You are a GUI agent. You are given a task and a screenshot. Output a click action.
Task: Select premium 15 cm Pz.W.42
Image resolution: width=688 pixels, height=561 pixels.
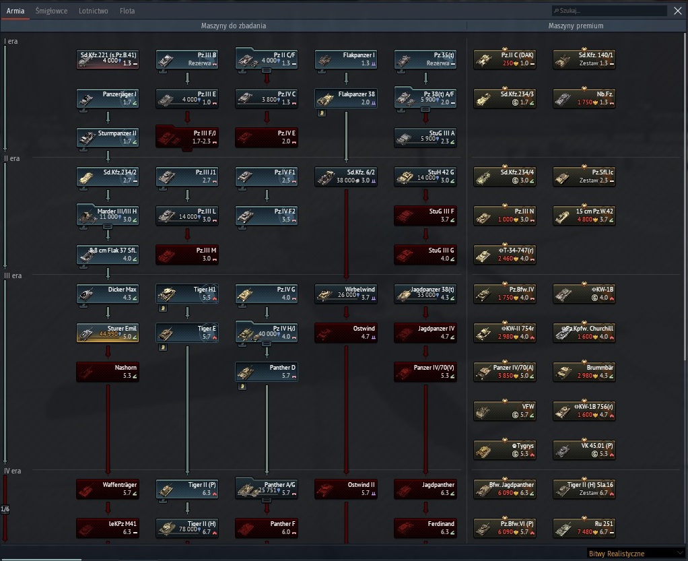(584, 216)
